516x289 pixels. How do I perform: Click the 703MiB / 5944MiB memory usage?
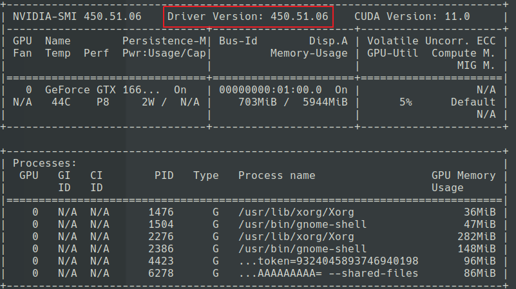pos(293,102)
